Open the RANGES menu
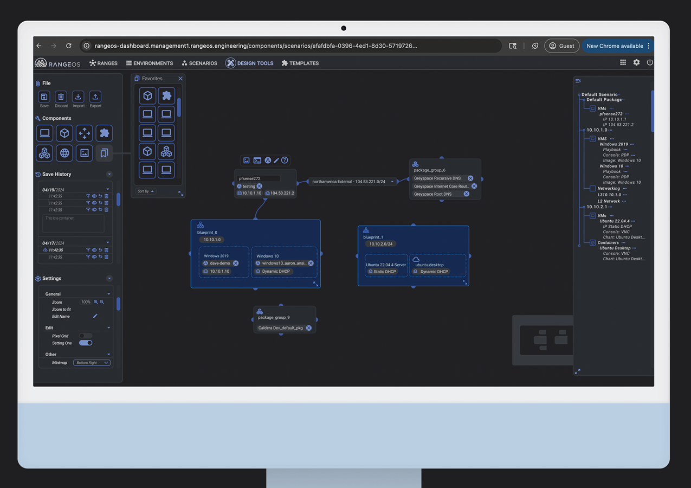 [x=104, y=63]
